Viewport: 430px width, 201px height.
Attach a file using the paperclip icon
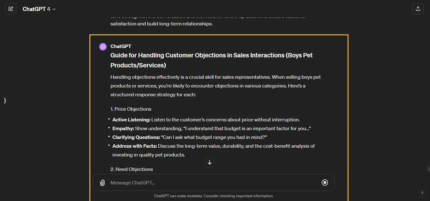tap(102, 182)
